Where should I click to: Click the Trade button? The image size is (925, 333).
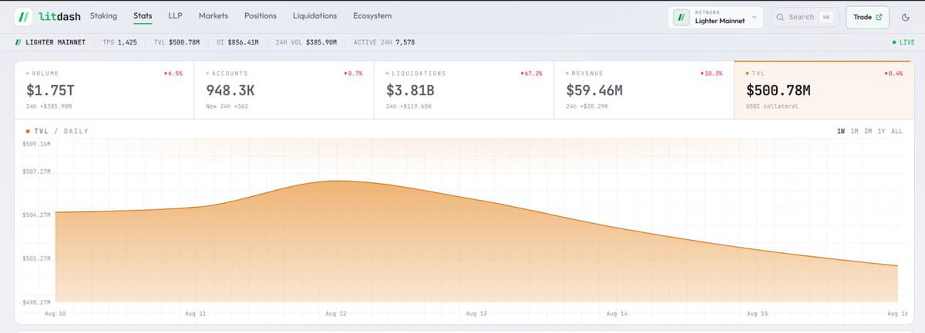pyautogui.click(x=867, y=17)
